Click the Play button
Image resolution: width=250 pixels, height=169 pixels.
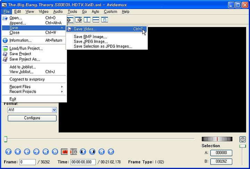tap(8, 152)
